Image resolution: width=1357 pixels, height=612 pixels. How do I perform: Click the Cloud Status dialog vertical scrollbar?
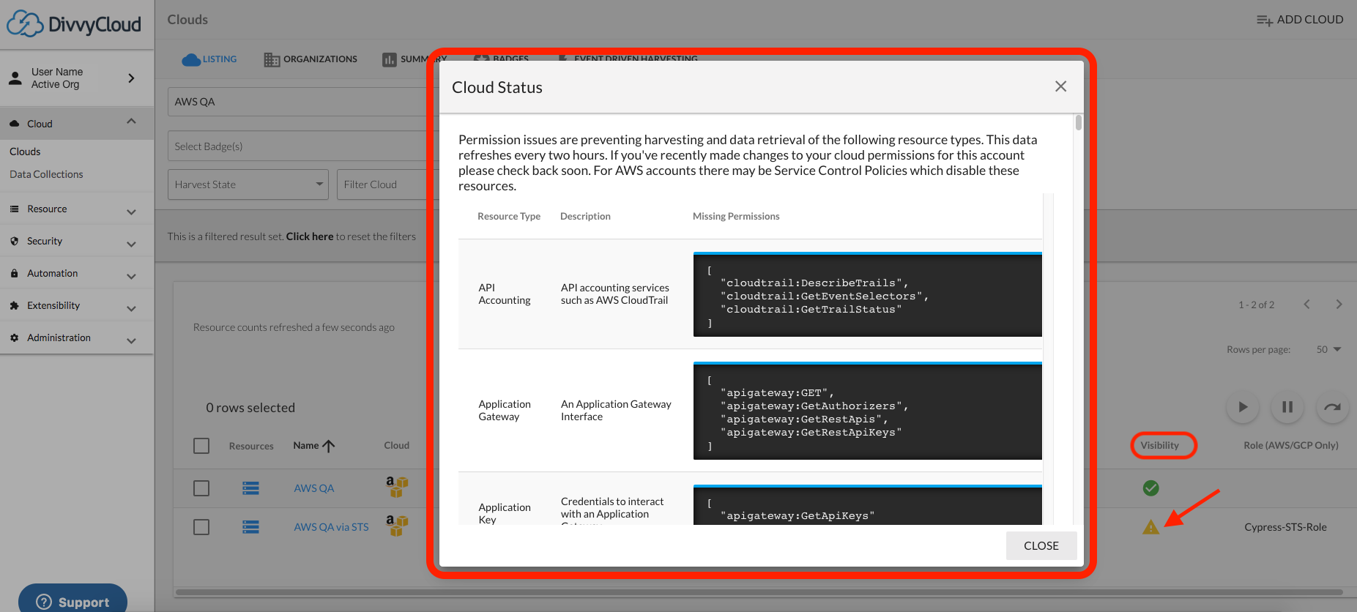tap(1078, 122)
